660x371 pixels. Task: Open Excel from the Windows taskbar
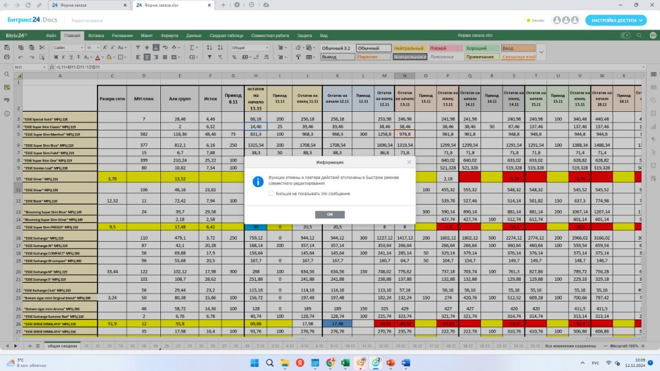(x=345, y=363)
